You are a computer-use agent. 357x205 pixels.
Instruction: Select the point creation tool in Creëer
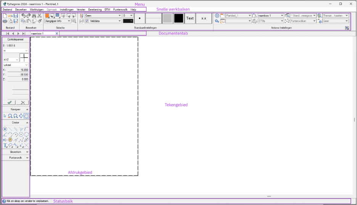point(5,129)
